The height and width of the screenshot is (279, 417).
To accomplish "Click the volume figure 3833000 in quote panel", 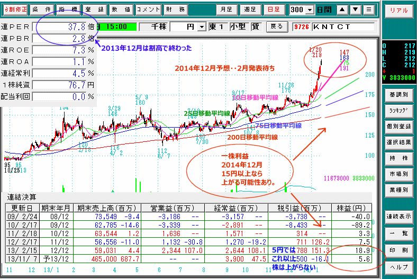I will 402,78.
